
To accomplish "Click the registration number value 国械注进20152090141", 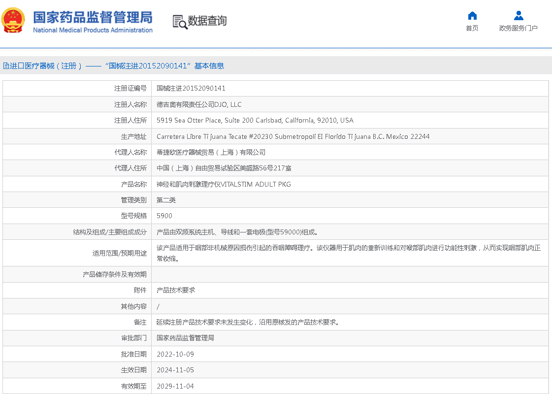I will click(191, 88).
